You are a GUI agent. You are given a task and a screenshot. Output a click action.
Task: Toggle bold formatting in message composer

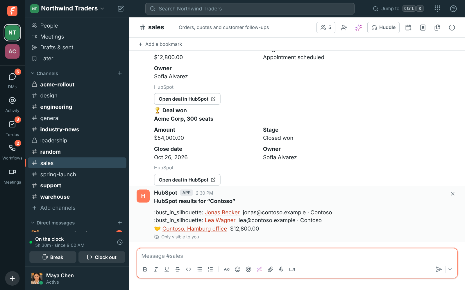point(145,269)
